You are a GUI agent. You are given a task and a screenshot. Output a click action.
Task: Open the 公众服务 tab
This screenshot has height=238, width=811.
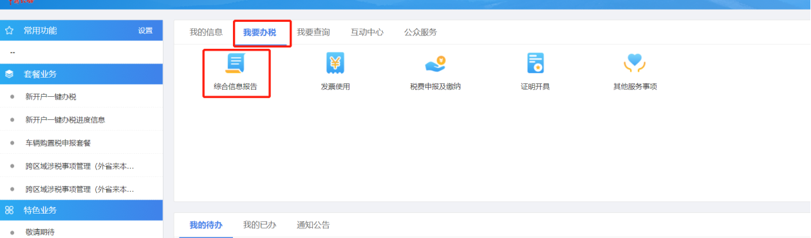[x=420, y=32]
